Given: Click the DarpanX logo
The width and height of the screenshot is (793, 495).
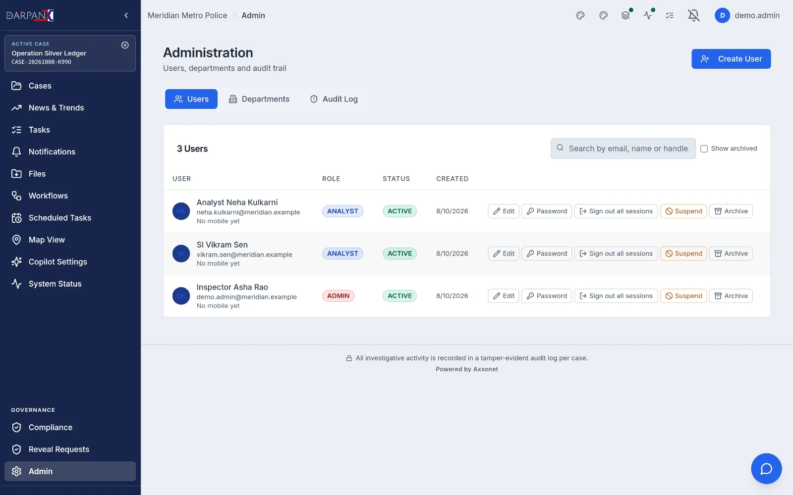Looking at the screenshot, I should (x=30, y=15).
